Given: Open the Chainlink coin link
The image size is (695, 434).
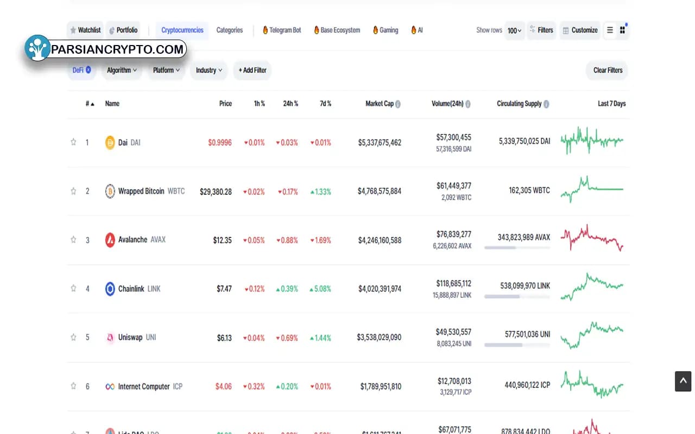Looking at the screenshot, I should click(140, 289).
